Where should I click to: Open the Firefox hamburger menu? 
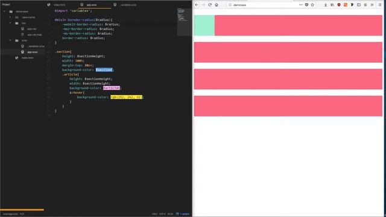pyautogui.click(x=381, y=5)
